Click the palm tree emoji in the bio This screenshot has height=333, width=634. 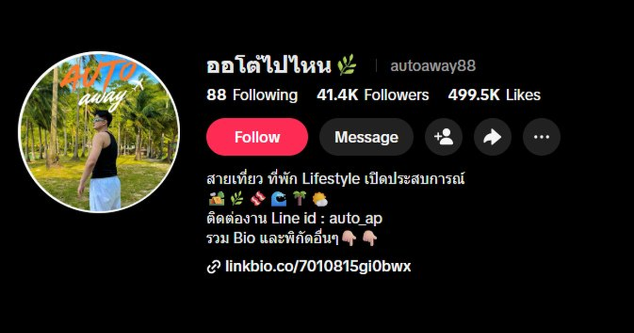300,199
